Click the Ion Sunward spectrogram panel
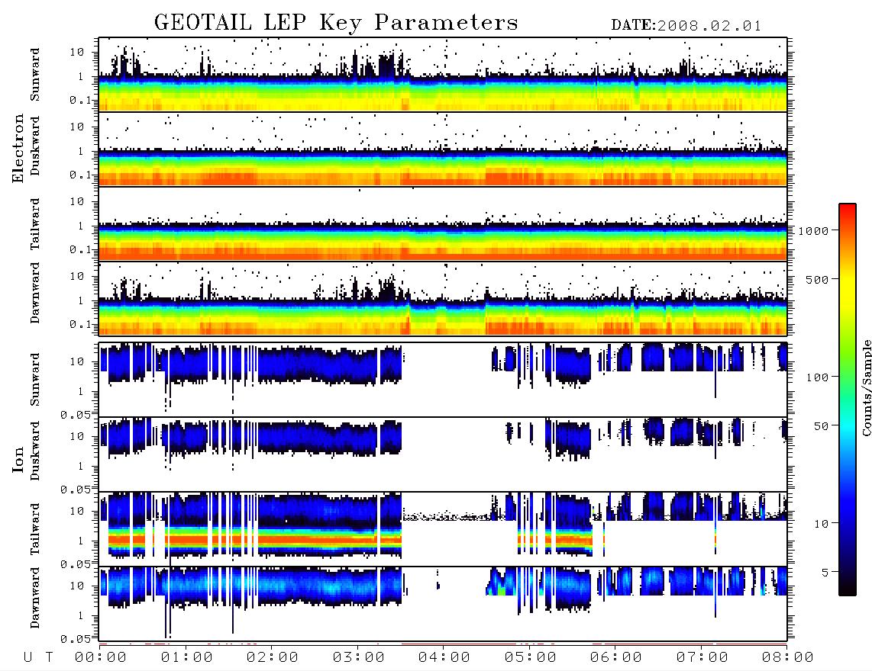872x671 pixels. tap(443, 380)
